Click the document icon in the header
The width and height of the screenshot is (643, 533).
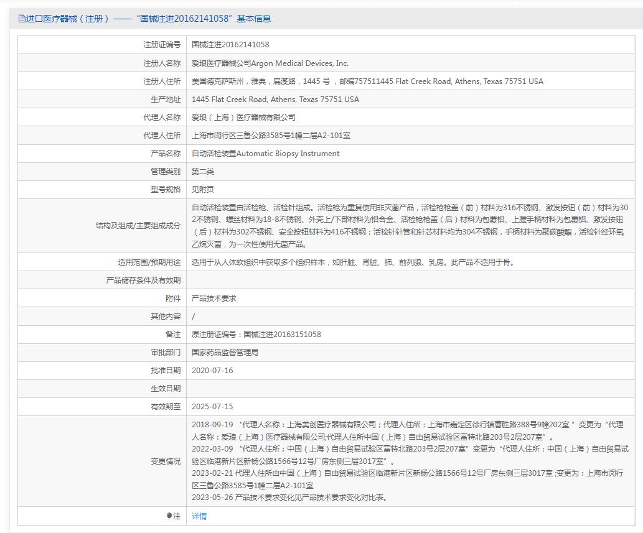click(22, 19)
